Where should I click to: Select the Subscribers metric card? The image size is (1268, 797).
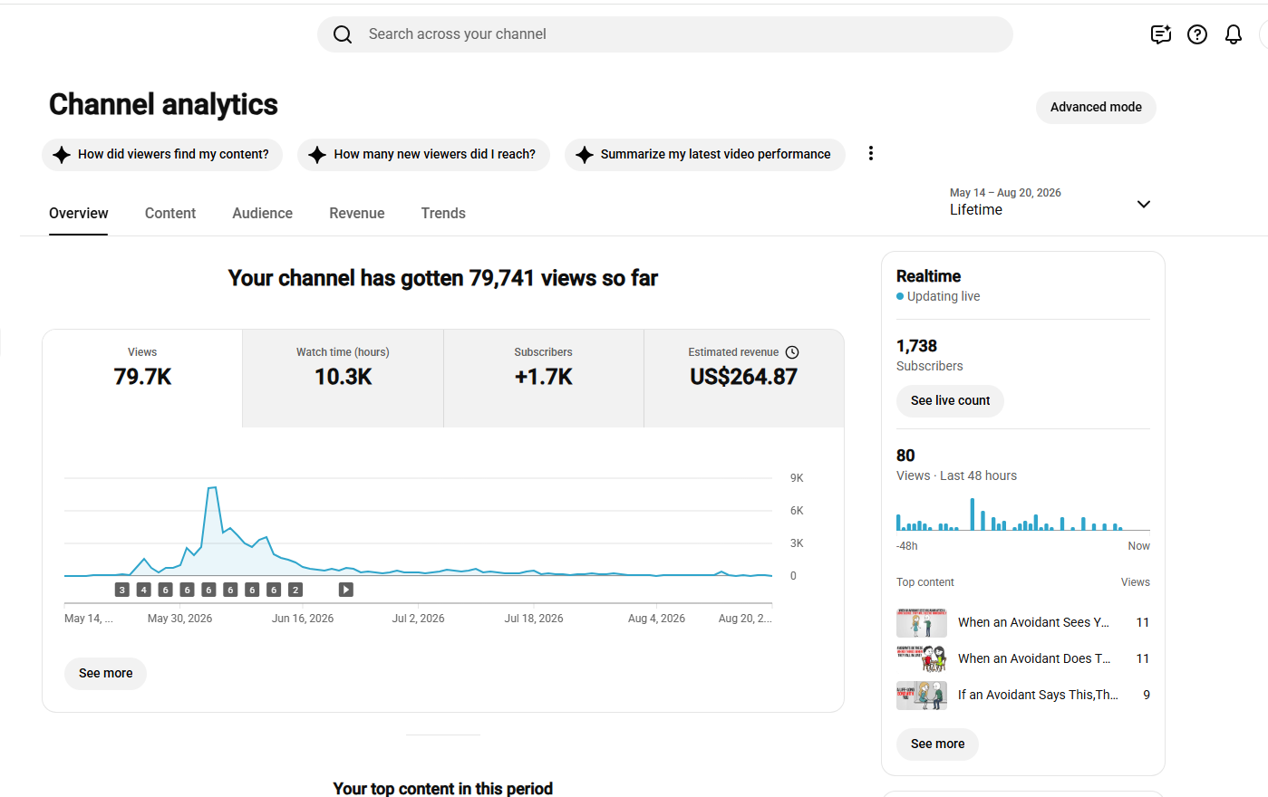(544, 379)
